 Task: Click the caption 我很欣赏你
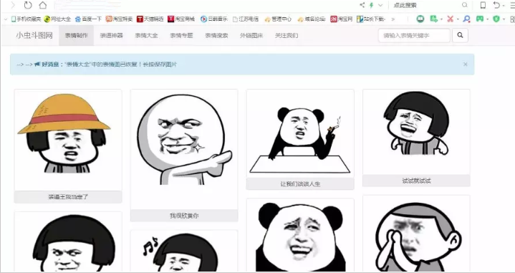[x=184, y=216]
